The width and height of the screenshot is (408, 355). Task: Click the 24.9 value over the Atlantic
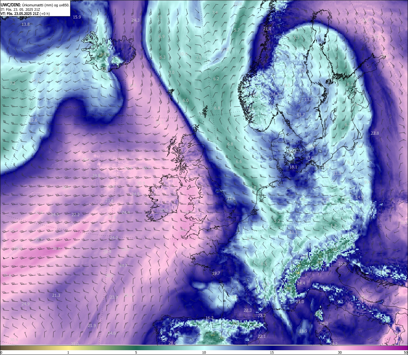[x=25, y=304]
